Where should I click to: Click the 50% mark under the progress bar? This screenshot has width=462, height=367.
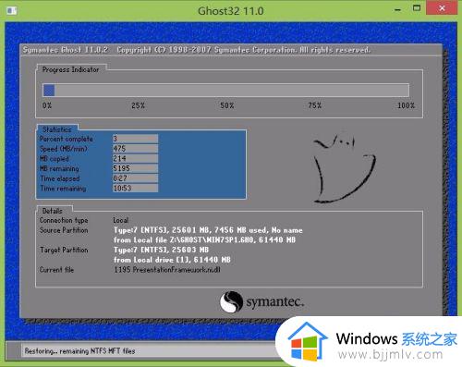coord(227,105)
